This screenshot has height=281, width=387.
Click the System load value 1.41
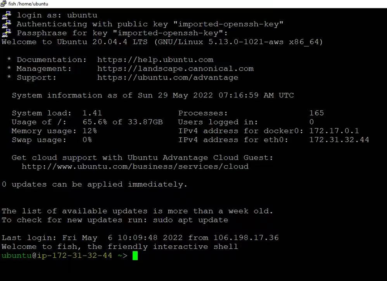click(92, 113)
